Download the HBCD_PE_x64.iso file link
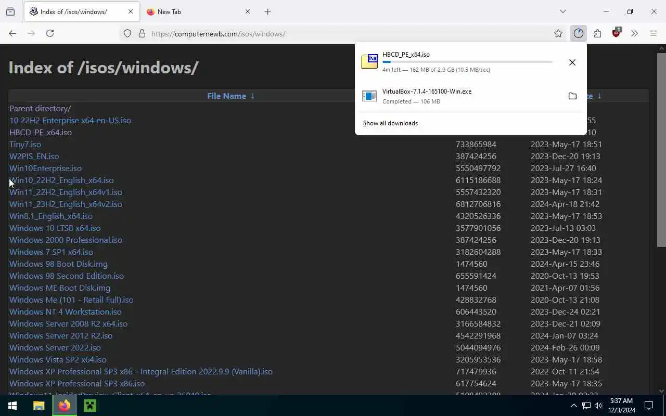Viewport: 666px width, 416px height. point(41,132)
